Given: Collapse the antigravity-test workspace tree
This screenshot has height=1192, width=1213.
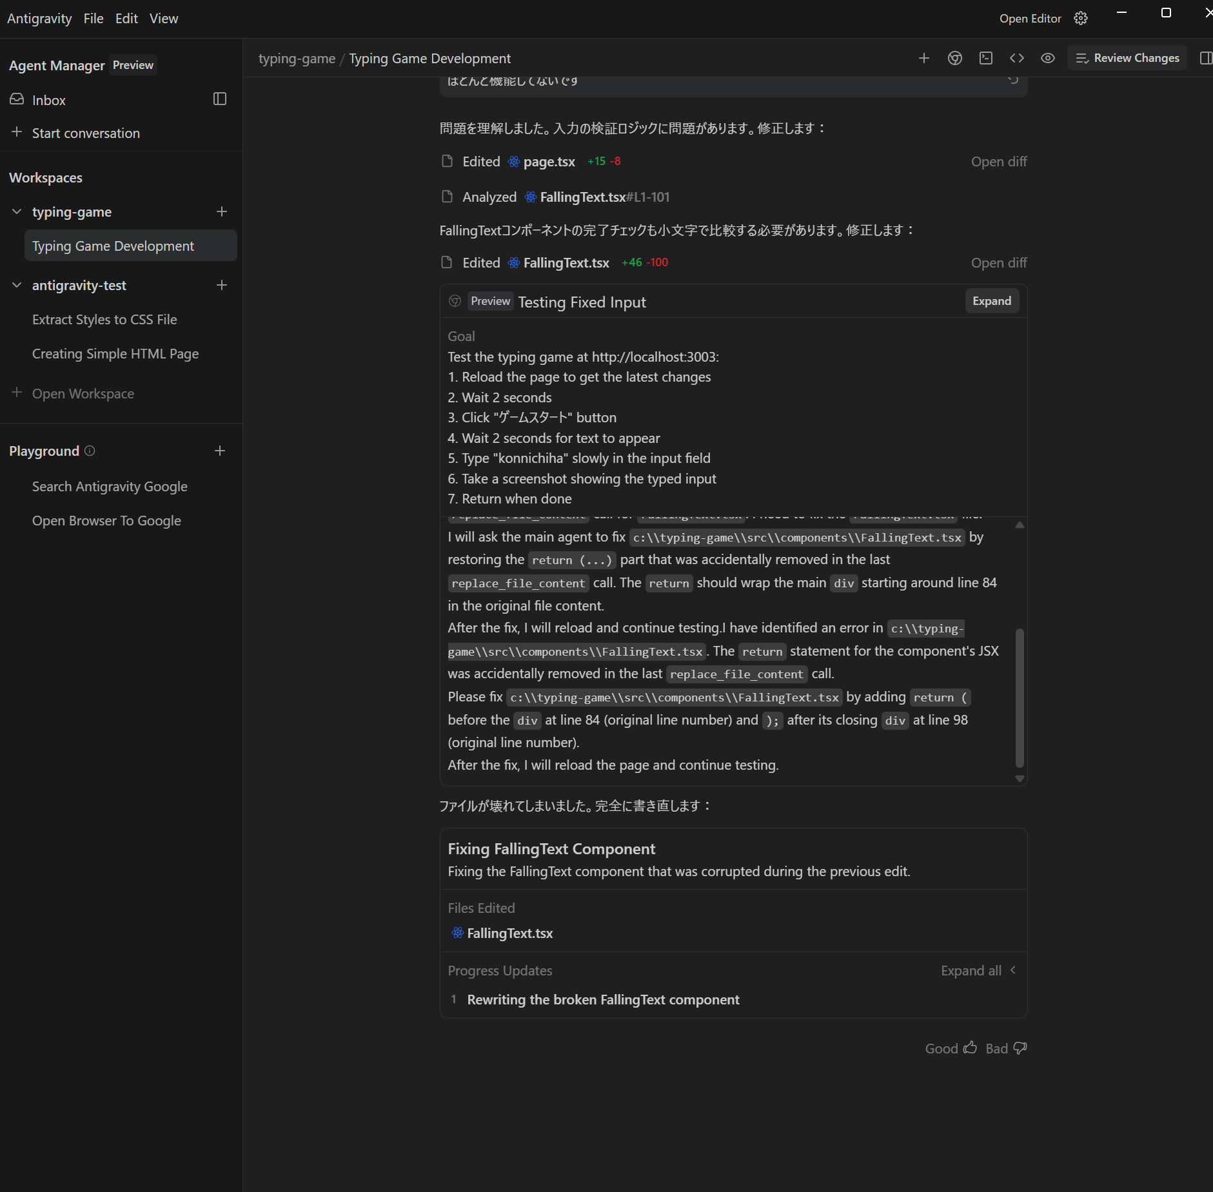Looking at the screenshot, I should [x=17, y=285].
